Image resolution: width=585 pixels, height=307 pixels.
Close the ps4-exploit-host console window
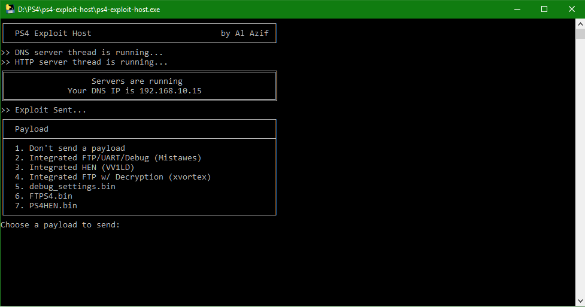[572, 10]
